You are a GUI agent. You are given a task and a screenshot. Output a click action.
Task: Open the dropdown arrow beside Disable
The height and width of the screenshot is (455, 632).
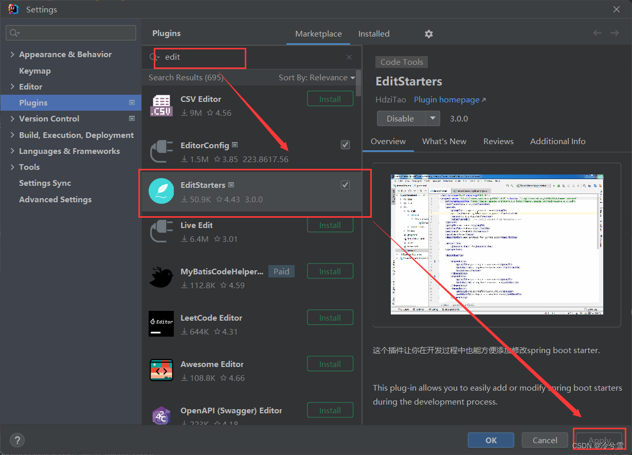tap(433, 118)
